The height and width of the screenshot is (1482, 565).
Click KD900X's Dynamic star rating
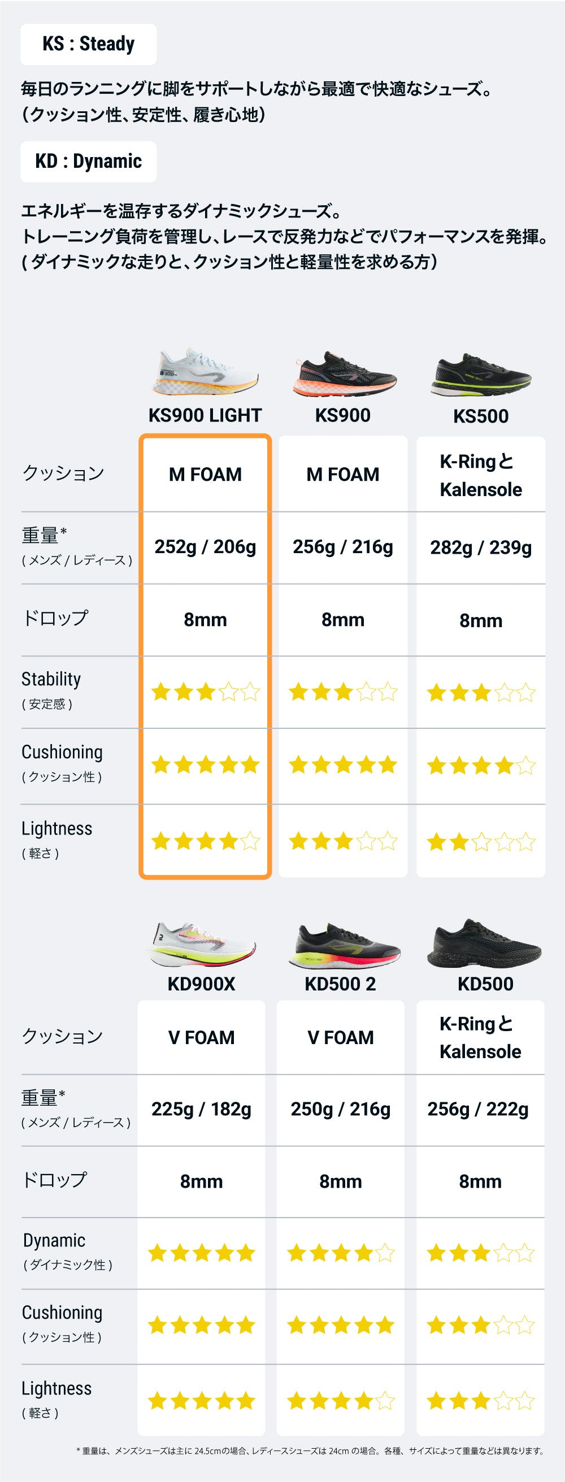(201, 1253)
